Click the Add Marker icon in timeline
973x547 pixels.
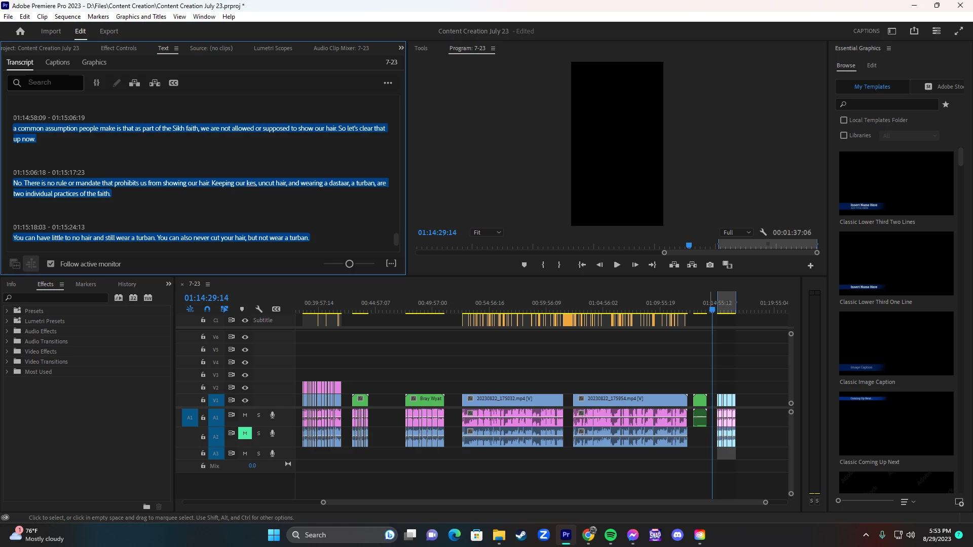coord(242,309)
